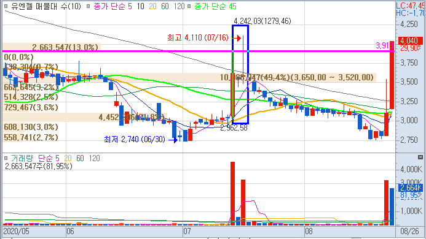Select the gray 120 volume average label
Viewport: 426px width, 239px height.
(x=94, y=158)
